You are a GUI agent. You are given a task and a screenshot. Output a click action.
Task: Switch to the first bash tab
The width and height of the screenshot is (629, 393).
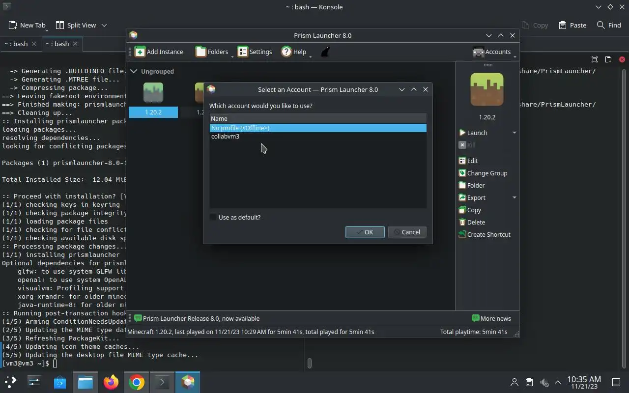16,44
